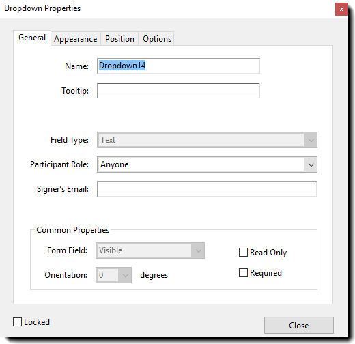Click the Name field containing Dropdown14
The image size is (355, 344).
(178, 66)
